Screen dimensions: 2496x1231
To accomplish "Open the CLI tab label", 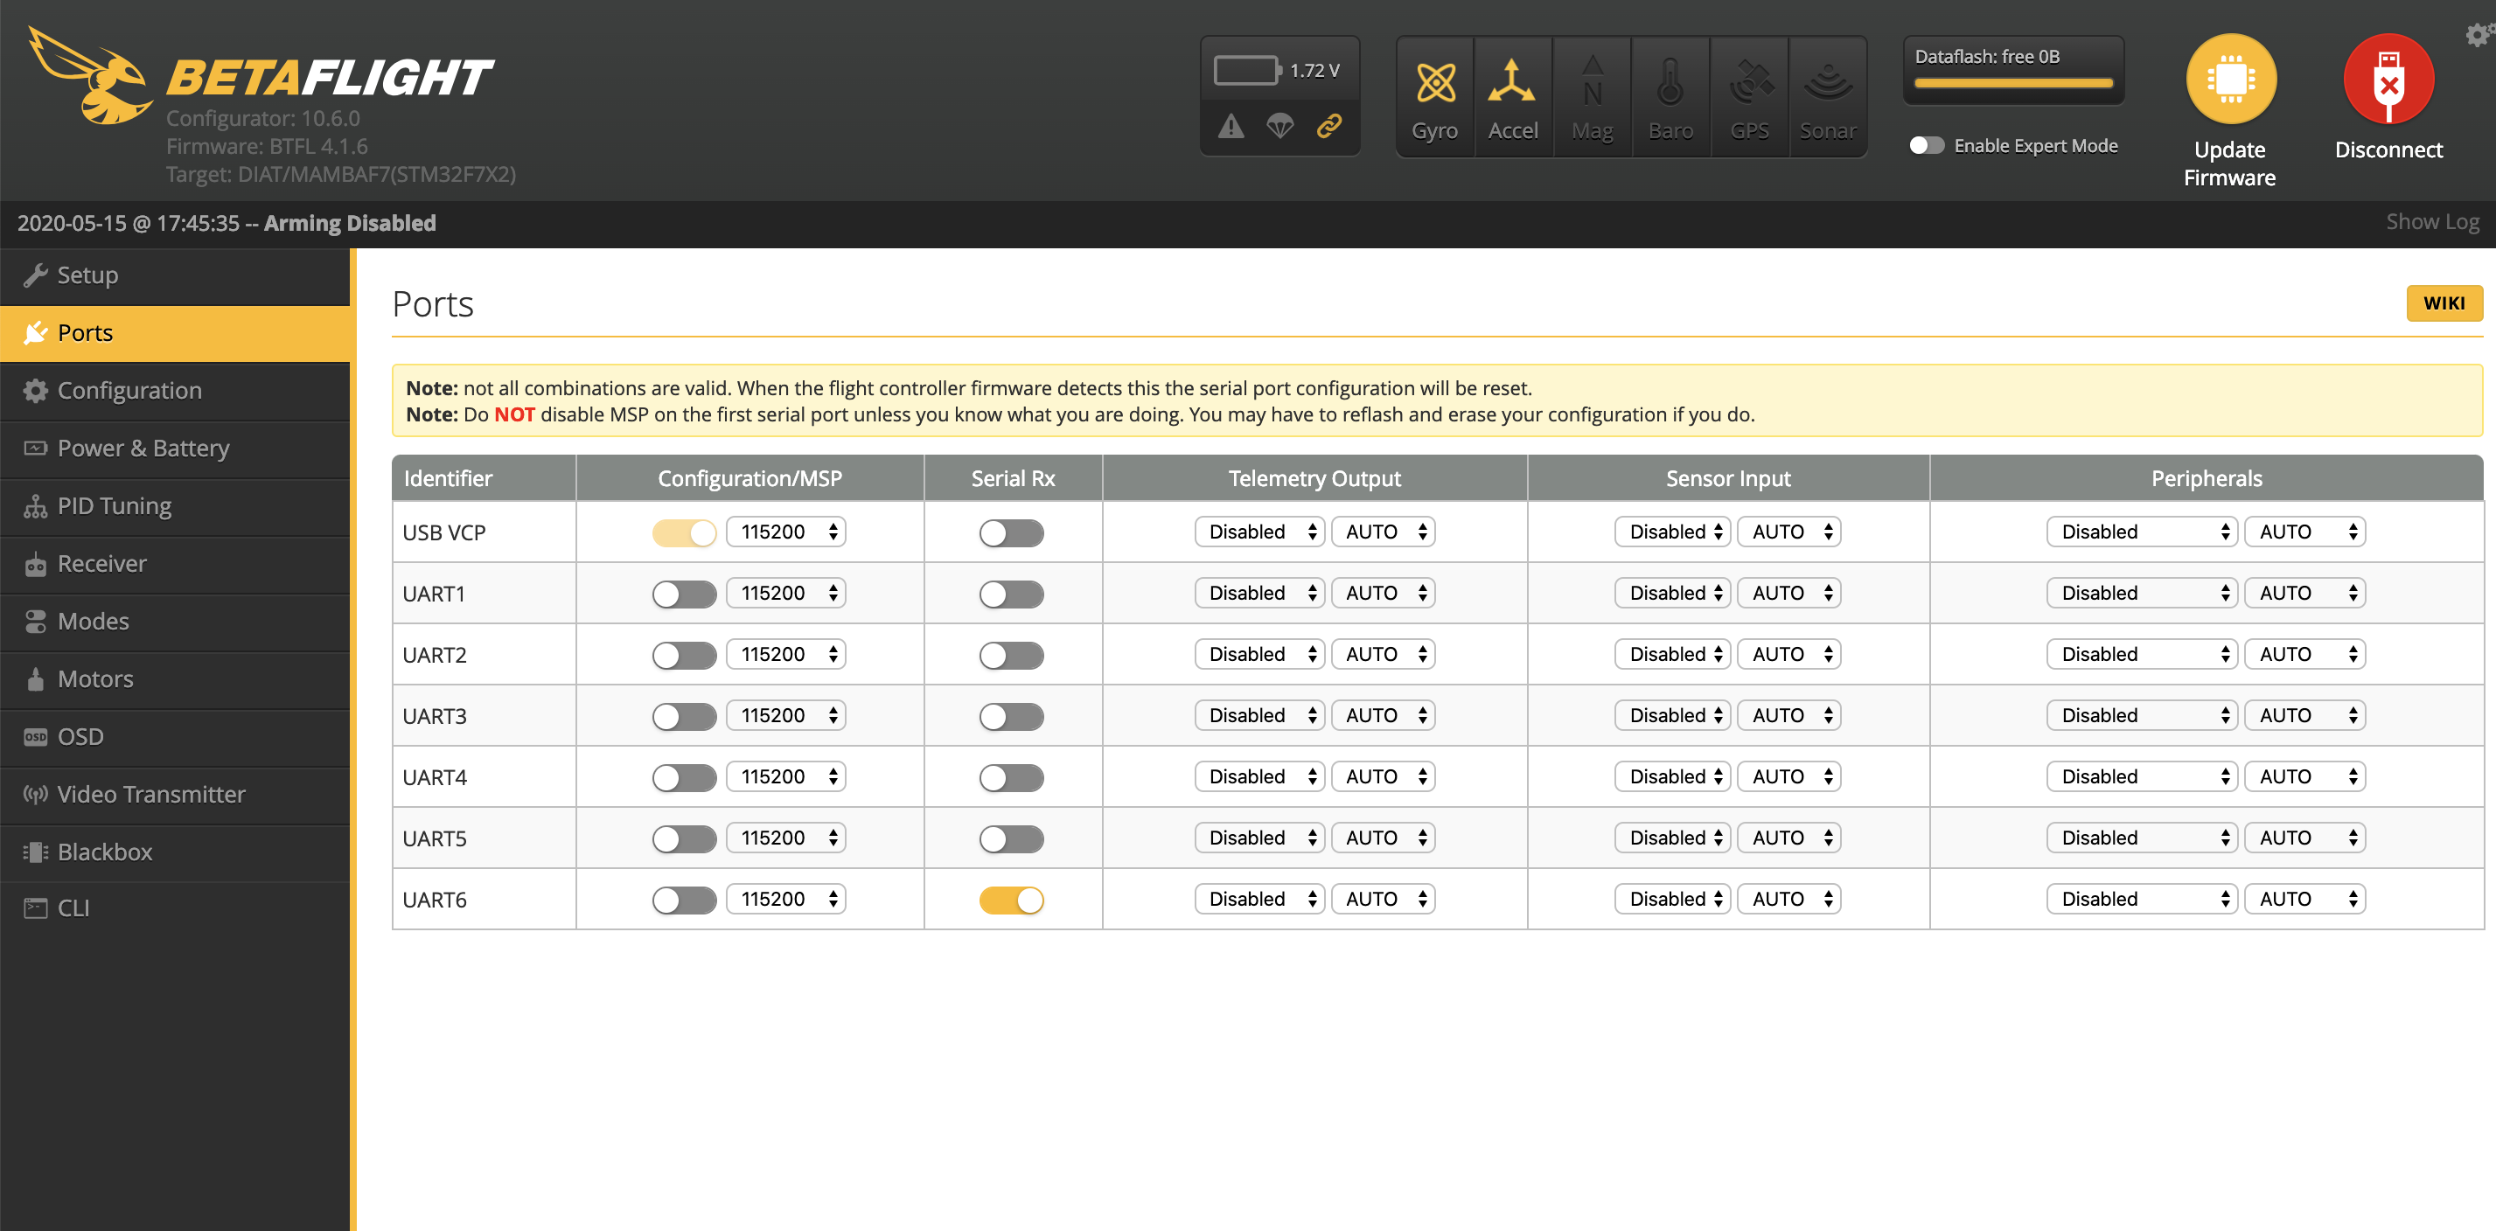I will (x=73, y=908).
